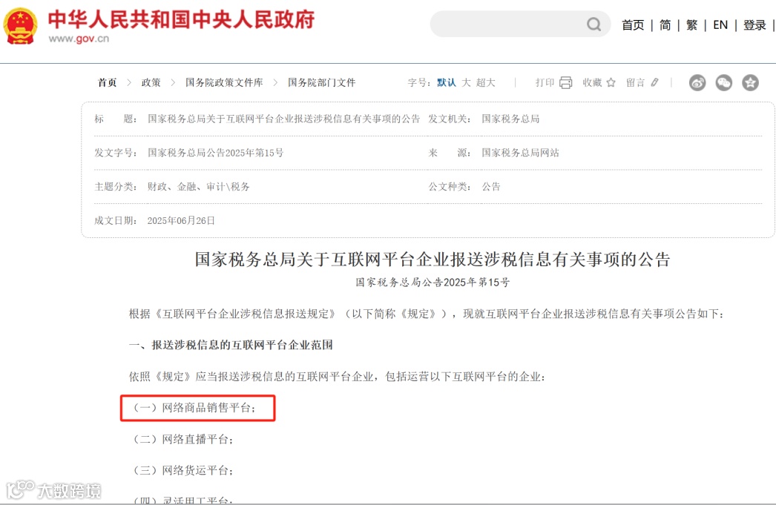776x505 pixels.
Task: Go to 首页 in the top navigation
Action: (632, 24)
